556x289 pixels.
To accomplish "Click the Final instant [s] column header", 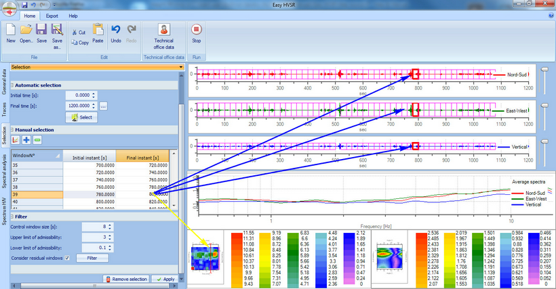I will pos(142,156).
